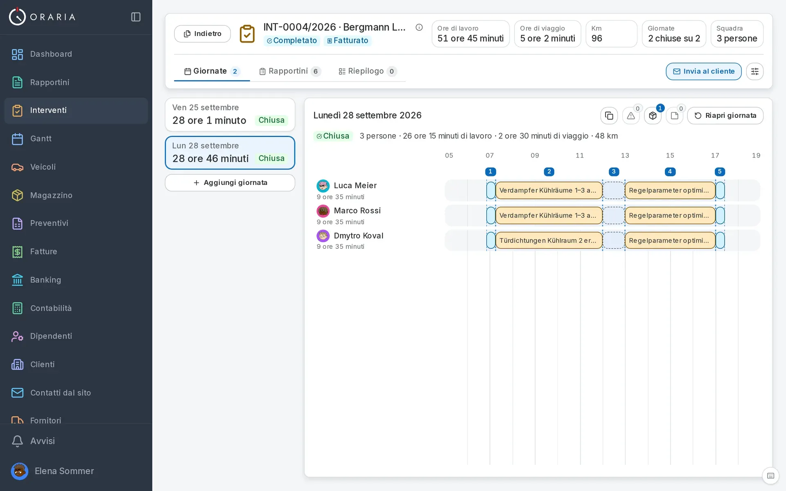Open Dmytro Koval's Türdichtungen Kühlraum block

(549, 240)
